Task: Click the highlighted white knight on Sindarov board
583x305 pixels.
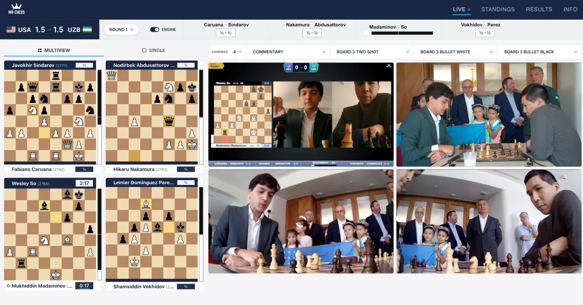Action: [33, 110]
